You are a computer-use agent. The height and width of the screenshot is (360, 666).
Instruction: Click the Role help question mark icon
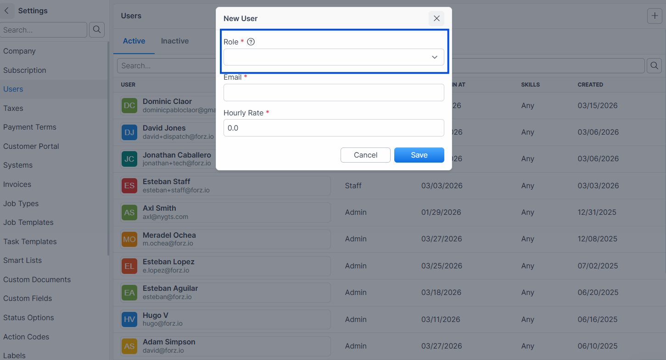click(251, 42)
